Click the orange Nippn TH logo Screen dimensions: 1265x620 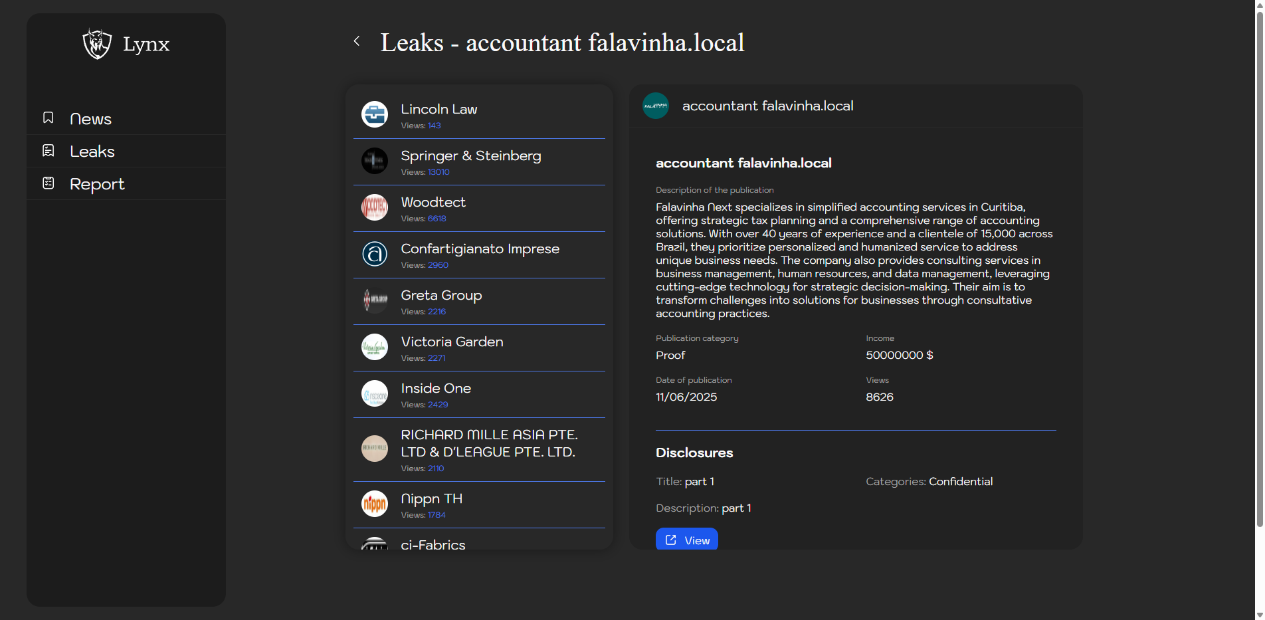point(375,504)
